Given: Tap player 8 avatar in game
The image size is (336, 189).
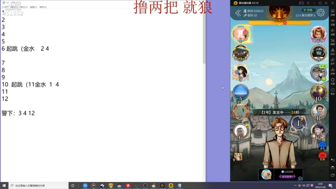Looking at the screenshot, I should click(318, 53).
